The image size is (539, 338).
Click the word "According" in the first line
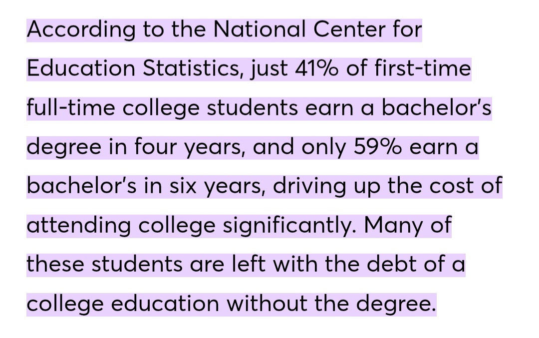tap(81, 30)
